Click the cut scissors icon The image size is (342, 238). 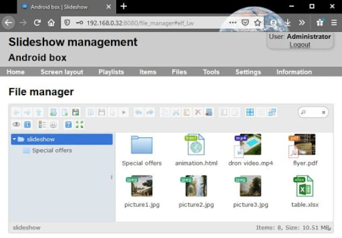(x=176, y=112)
